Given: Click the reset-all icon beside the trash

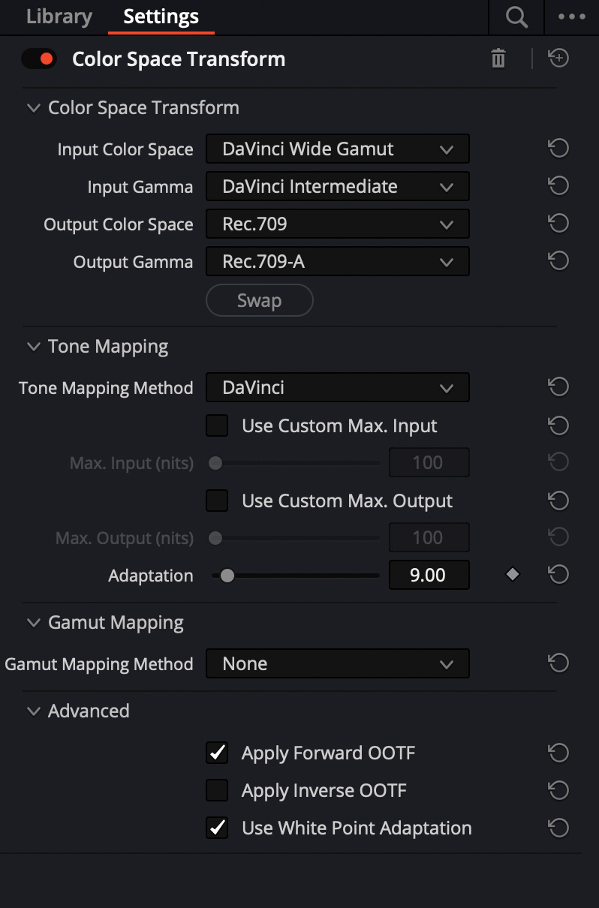Looking at the screenshot, I should (558, 58).
